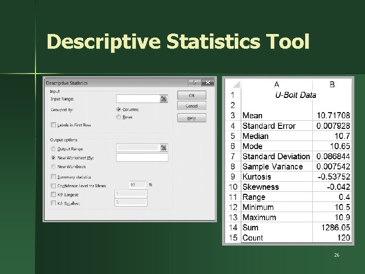
Task: Click the Count value 120
Action: (x=332, y=237)
